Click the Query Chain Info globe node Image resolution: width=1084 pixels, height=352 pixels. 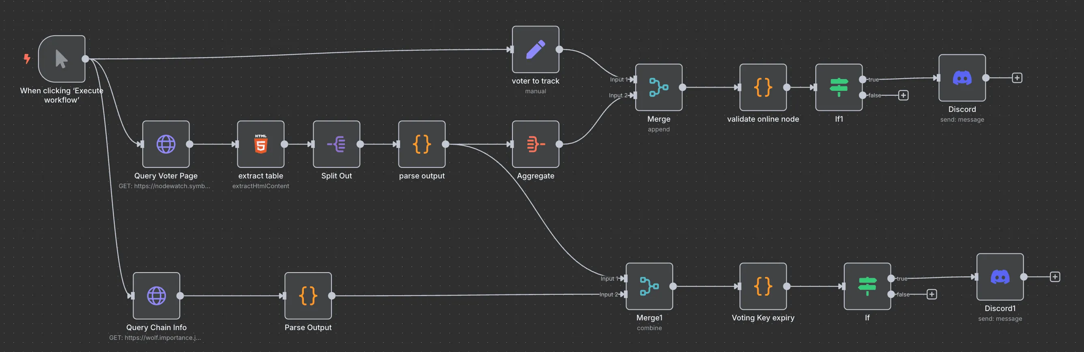click(x=156, y=296)
